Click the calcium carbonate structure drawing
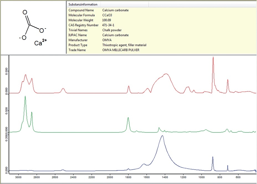257x184 pixels. [33, 28]
